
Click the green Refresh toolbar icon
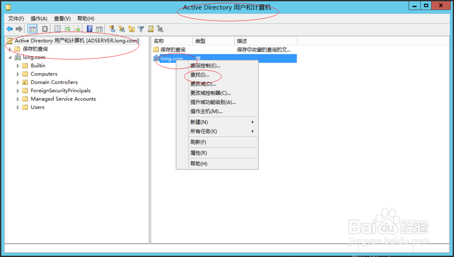pyautogui.click(x=68, y=29)
